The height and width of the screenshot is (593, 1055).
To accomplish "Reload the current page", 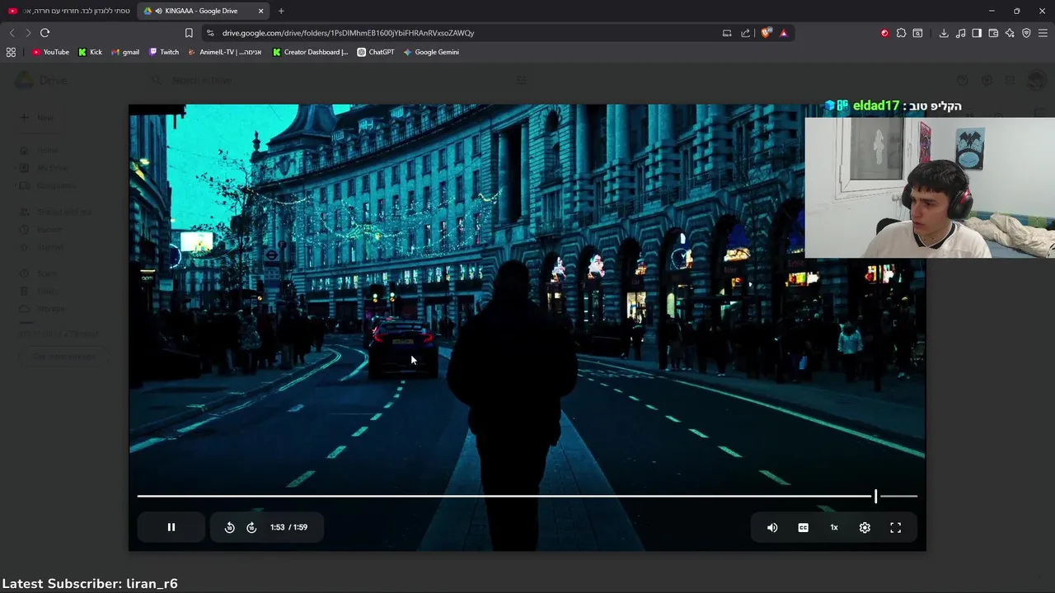I will click(x=45, y=33).
